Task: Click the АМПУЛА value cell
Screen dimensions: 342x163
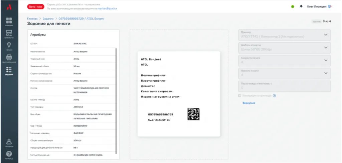Action: click(x=78, y=107)
